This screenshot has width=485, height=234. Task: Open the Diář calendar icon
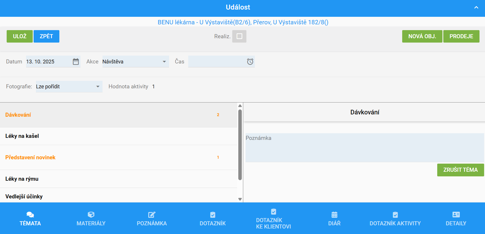[334, 215]
